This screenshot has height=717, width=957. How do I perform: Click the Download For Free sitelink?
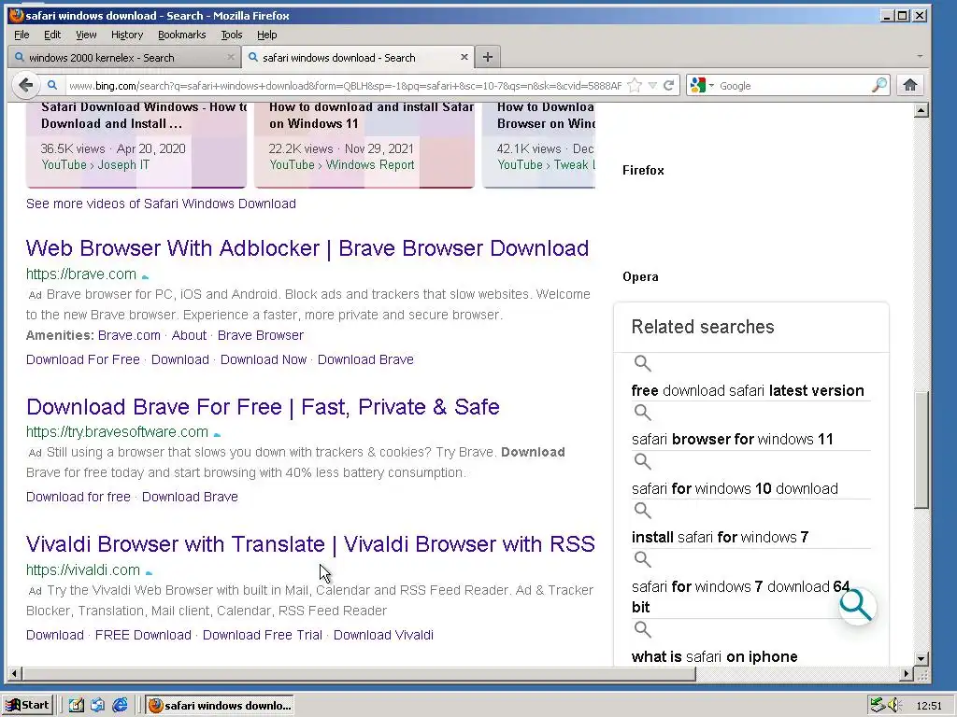[x=83, y=359]
